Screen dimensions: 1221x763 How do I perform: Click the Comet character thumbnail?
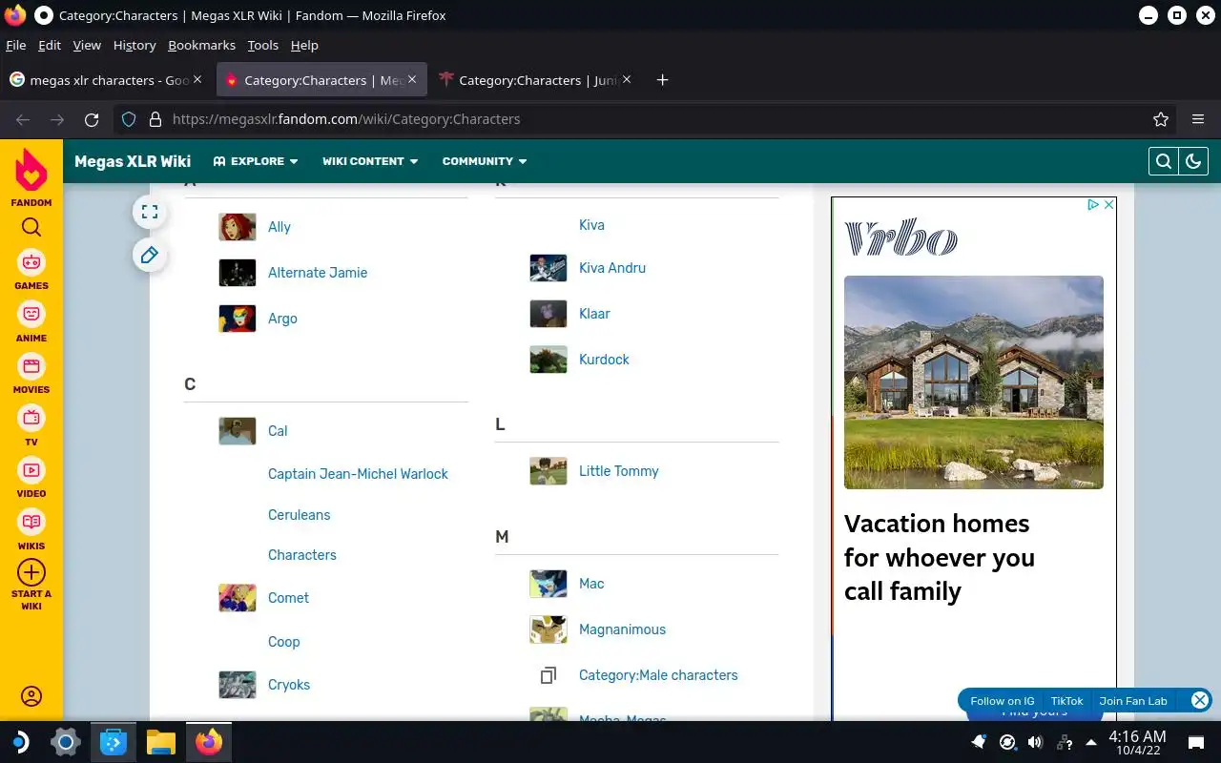pyautogui.click(x=238, y=598)
